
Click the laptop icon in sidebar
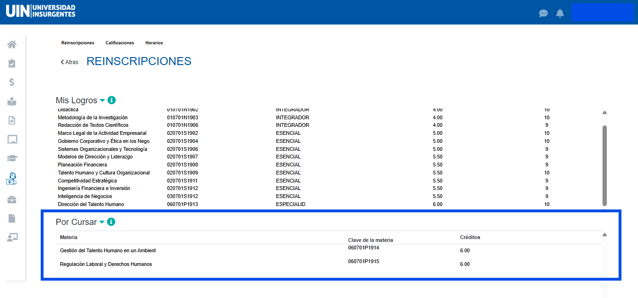tap(12, 139)
